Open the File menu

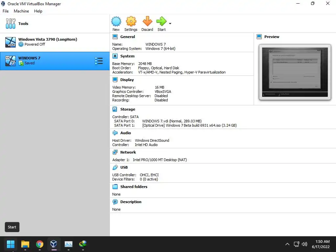(x=6, y=11)
